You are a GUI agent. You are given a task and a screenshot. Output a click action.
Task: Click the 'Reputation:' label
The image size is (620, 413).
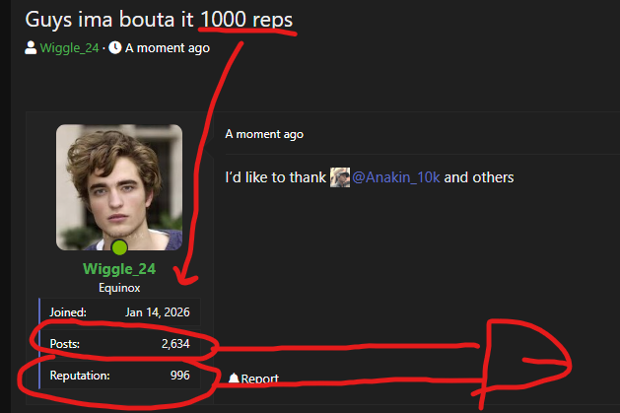coord(80,376)
